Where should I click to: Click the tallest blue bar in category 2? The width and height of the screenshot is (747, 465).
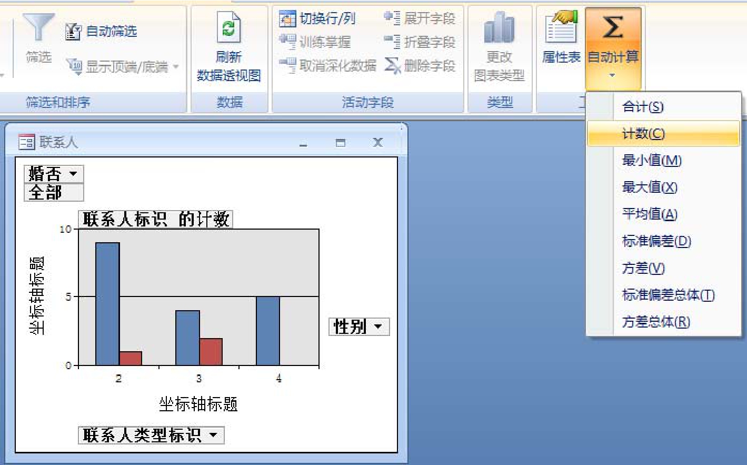(x=107, y=303)
